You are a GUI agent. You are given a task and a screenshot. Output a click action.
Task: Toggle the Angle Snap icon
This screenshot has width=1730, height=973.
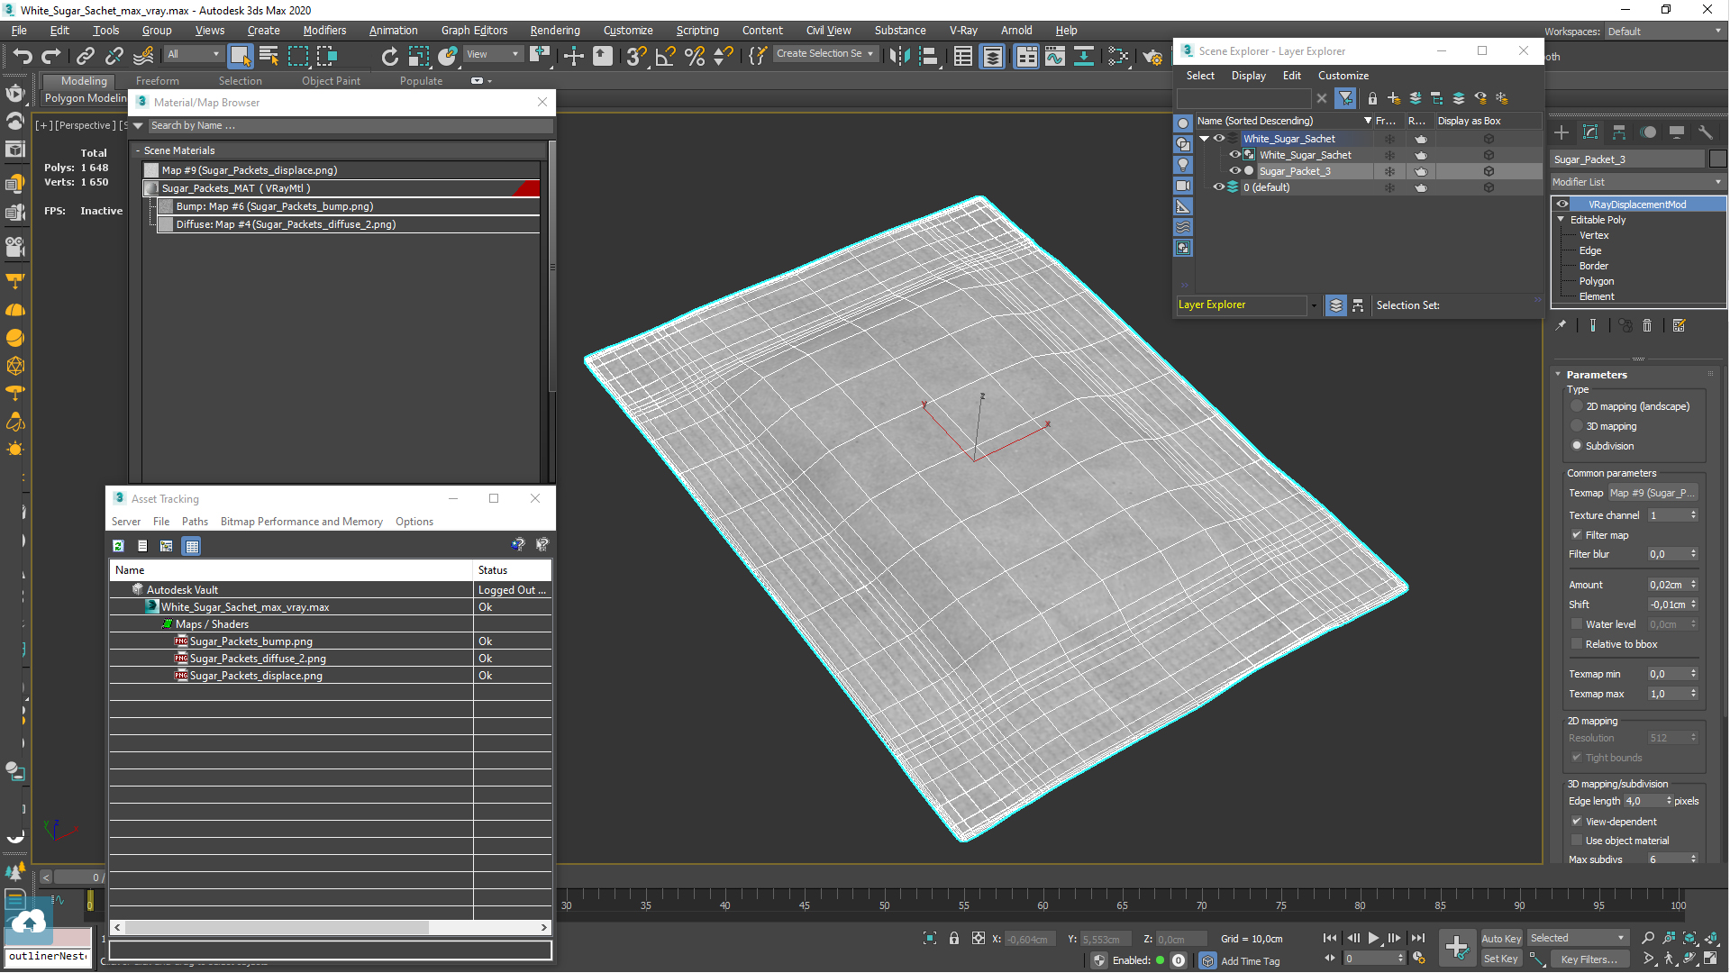[665, 56]
